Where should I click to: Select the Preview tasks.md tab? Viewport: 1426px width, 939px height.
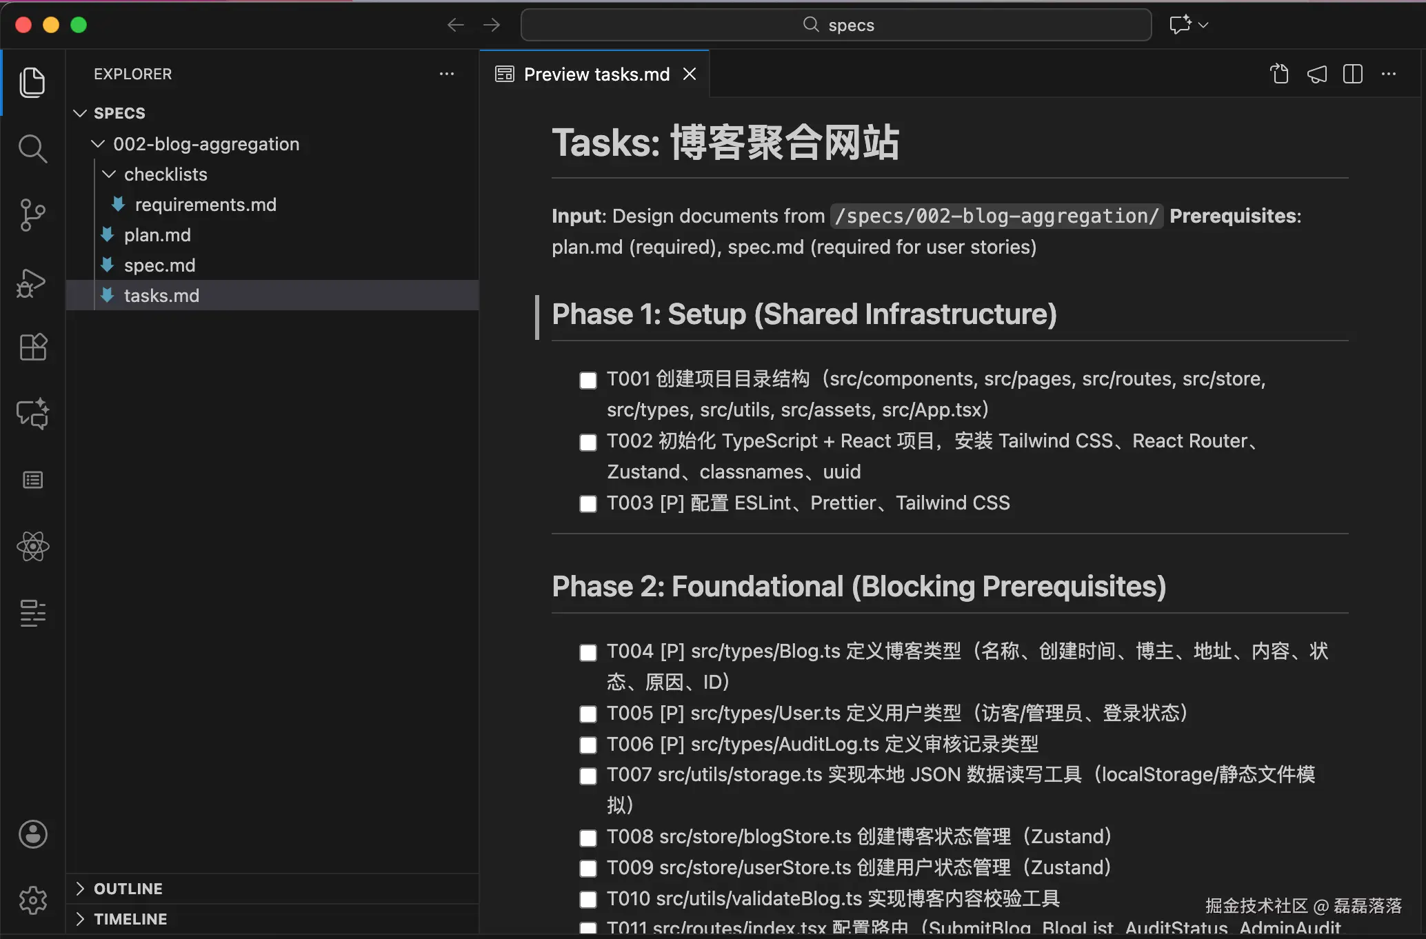pos(596,74)
